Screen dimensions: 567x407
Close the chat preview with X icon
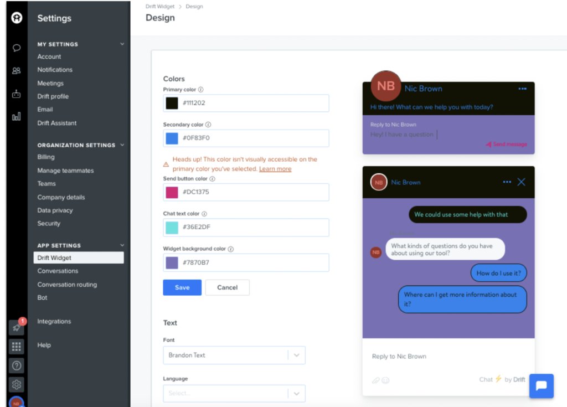(x=521, y=182)
